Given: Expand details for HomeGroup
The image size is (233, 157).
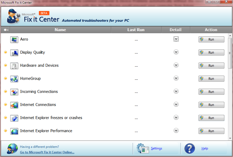Looking at the screenshot, I should (176, 78).
